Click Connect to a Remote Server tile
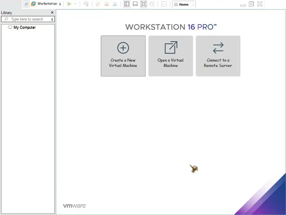This screenshot has width=286, height=215. (x=218, y=56)
